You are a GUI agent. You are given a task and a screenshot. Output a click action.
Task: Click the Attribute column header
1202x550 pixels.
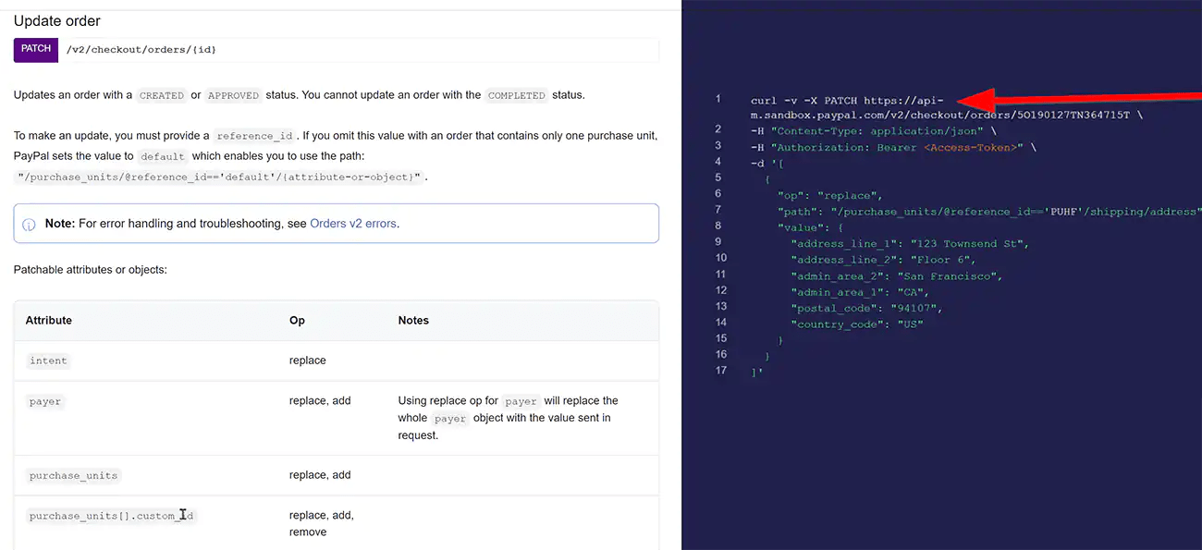(x=48, y=320)
